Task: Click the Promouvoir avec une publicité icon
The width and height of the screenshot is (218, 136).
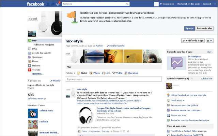Action: (168, 105)
